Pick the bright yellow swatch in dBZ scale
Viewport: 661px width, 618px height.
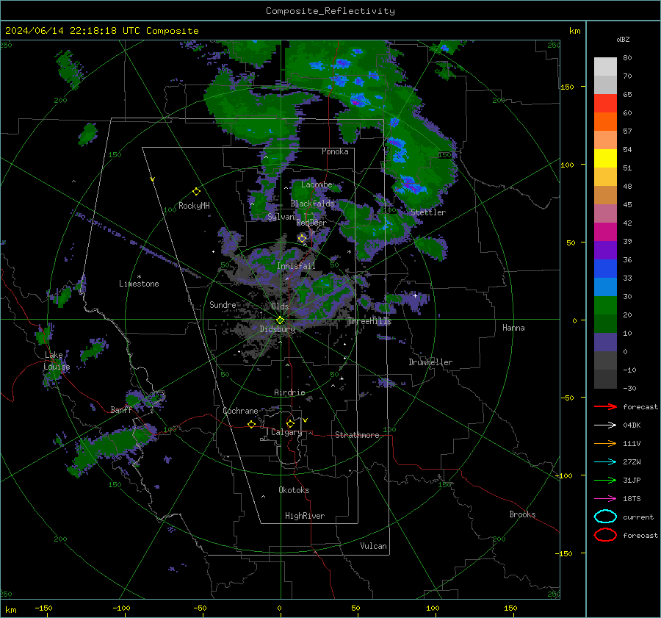coord(605,158)
